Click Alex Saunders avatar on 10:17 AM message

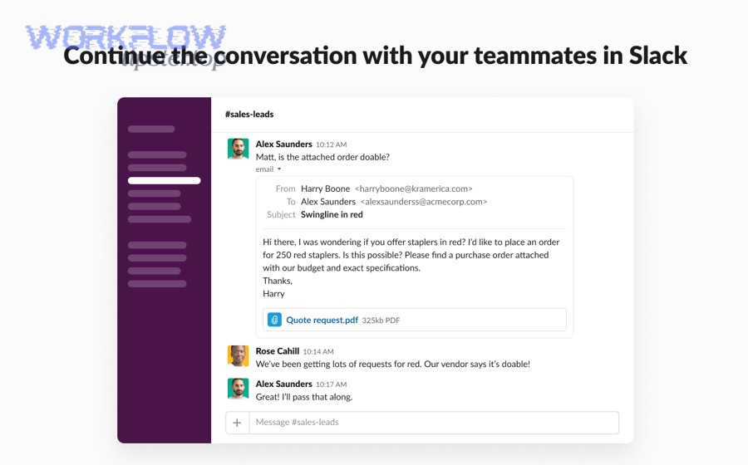[238, 389]
